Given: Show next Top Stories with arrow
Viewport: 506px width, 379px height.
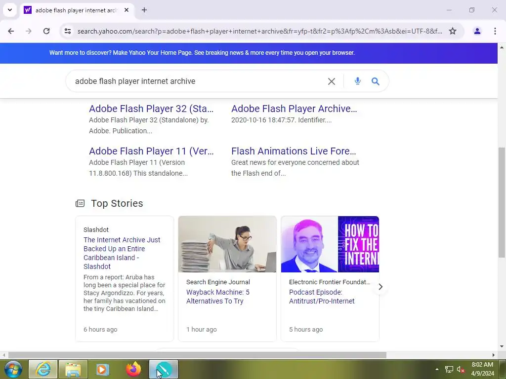Looking at the screenshot, I should pyautogui.click(x=380, y=287).
